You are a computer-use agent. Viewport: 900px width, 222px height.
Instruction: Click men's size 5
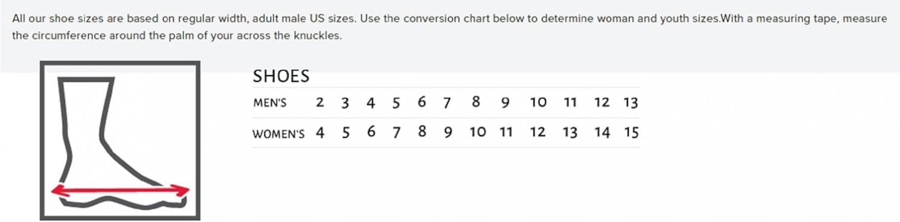click(396, 103)
